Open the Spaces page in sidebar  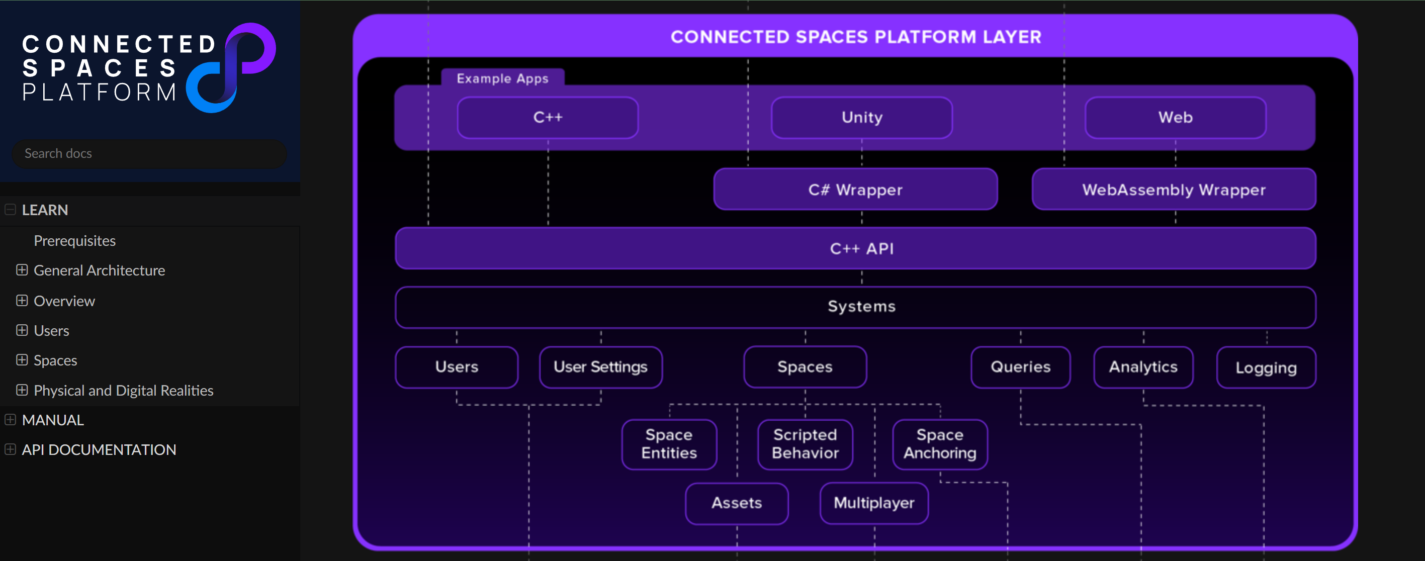[x=55, y=360]
